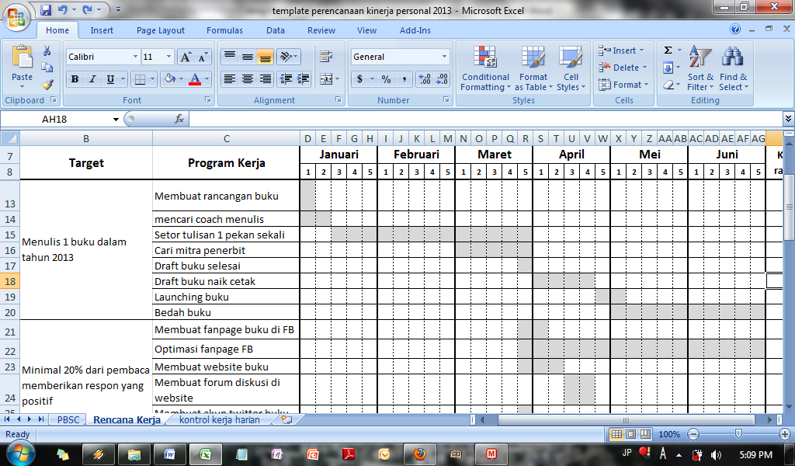The image size is (795, 466).
Task: Toggle Italic formatting
Action: 92,79
